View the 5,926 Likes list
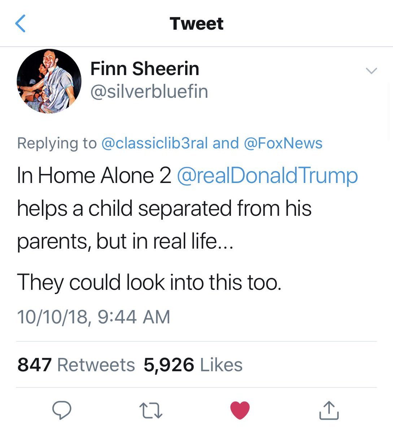 point(193,364)
